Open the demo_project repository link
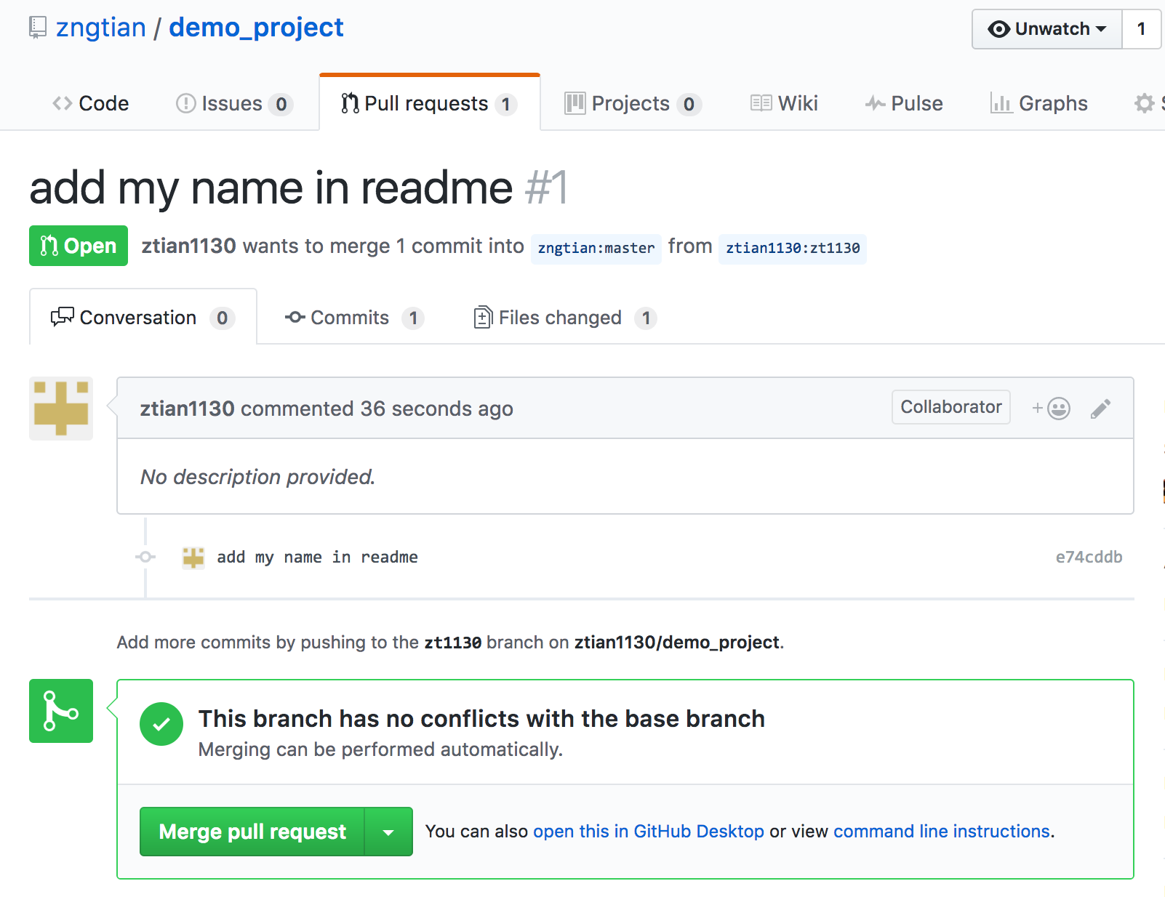 tap(256, 28)
